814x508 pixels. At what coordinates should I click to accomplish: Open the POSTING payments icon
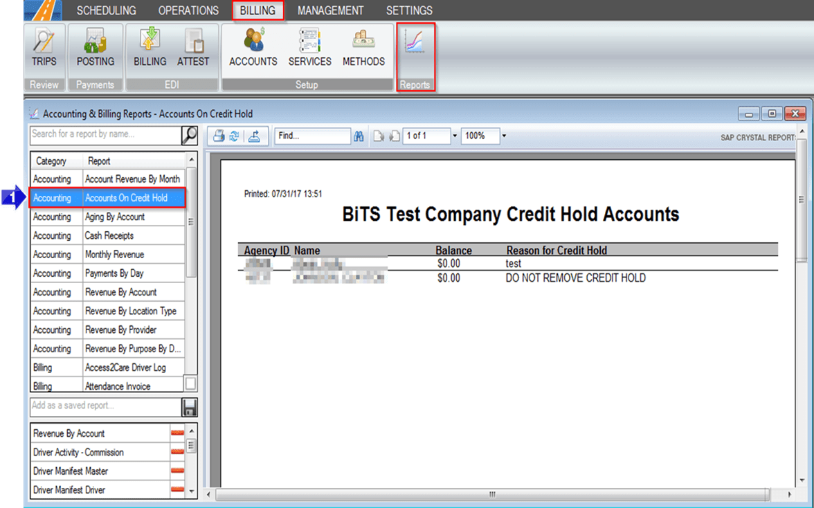click(x=95, y=48)
